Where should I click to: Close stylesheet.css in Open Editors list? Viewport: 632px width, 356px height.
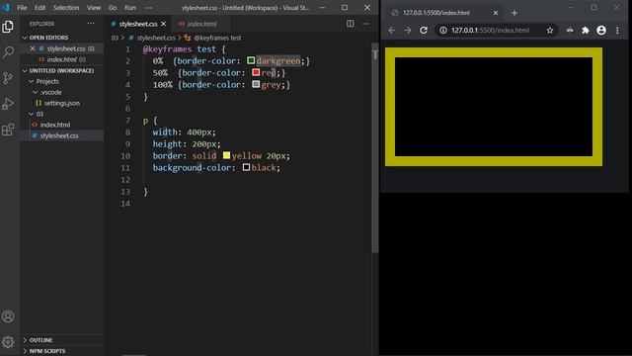pyautogui.click(x=33, y=48)
